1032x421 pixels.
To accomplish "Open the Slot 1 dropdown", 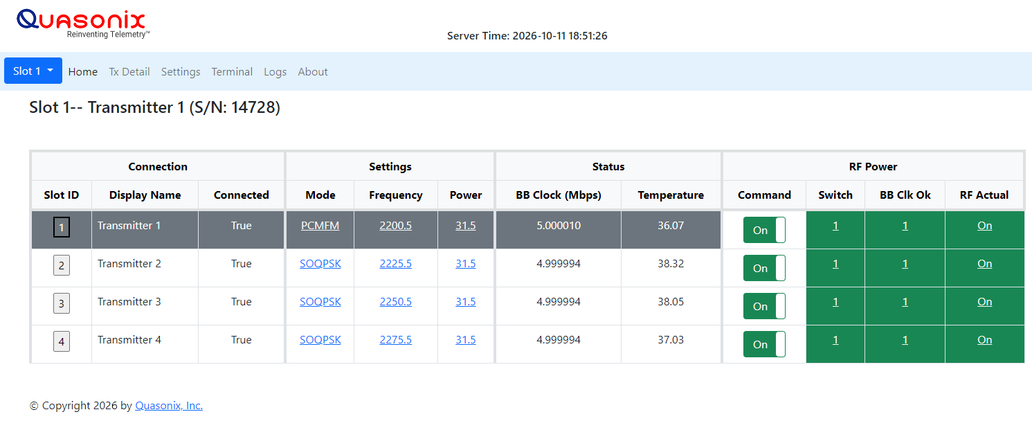I will [x=33, y=71].
